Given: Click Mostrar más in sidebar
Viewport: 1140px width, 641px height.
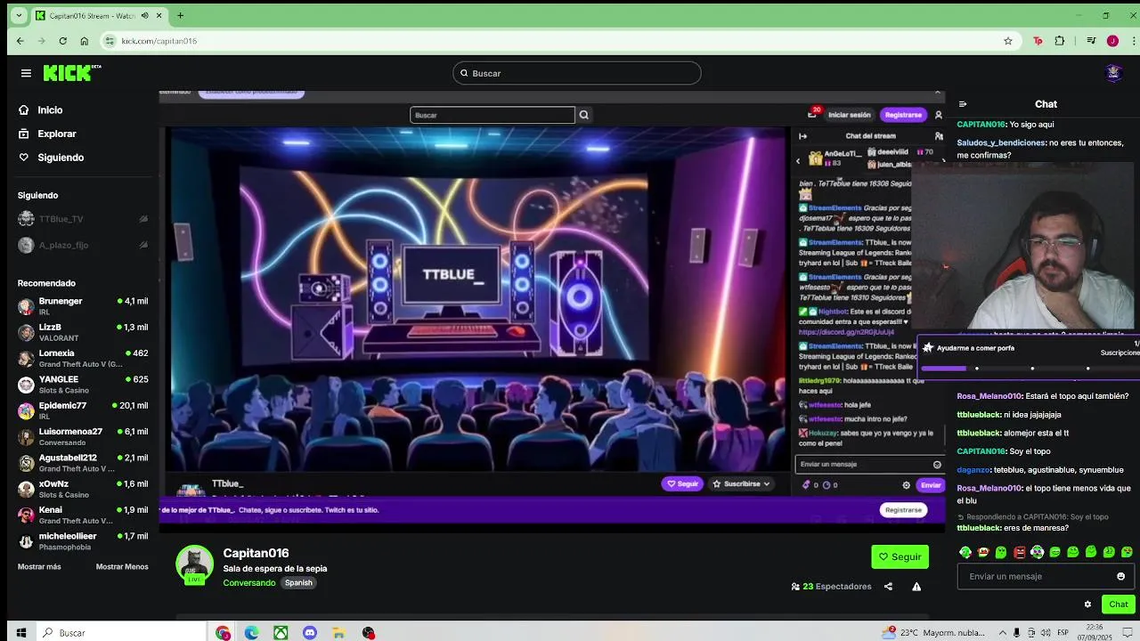Looking at the screenshot, I should click(39, 566).
